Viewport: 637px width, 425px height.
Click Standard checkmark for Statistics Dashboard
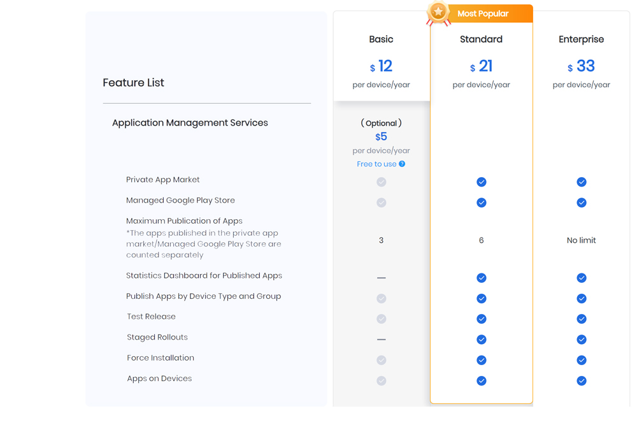pyautogui.click(x=481, y=278)
